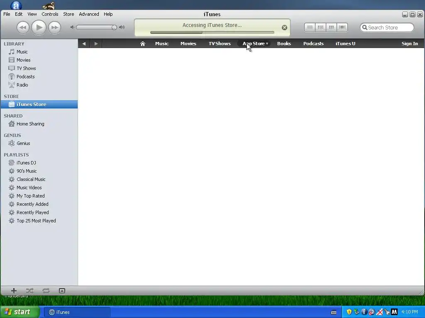The image size is (425, 318).
Task: Open the Edit menu
Action: pos(19,14)
